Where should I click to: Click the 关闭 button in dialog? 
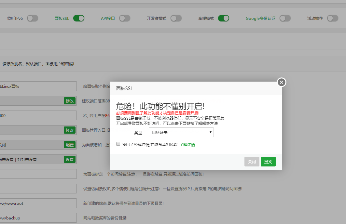(x=252, y=162)
